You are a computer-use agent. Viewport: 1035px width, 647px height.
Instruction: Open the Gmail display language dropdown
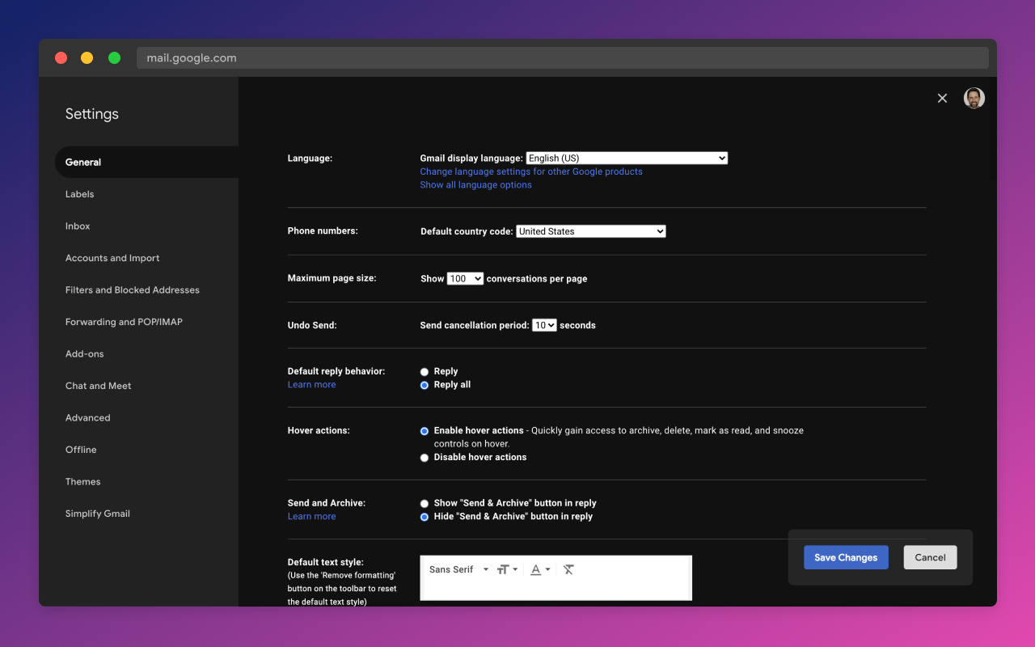(x=627, y=159)
